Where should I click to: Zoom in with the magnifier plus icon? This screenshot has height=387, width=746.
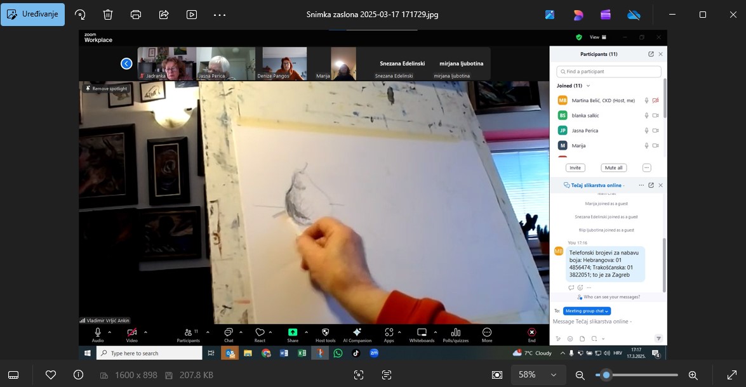[693, 375]
